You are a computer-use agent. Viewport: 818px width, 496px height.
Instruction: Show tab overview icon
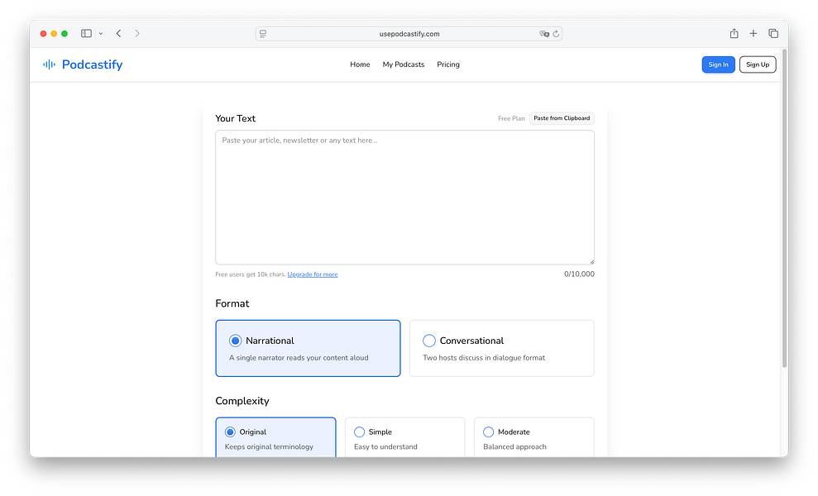click(773, 33)
